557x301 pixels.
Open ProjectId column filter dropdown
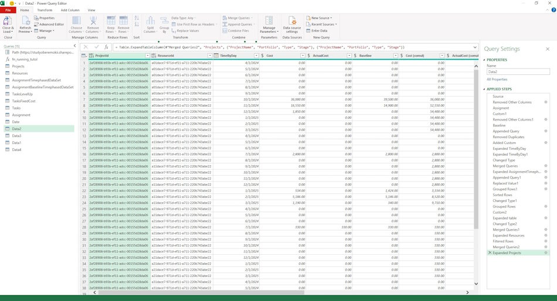coord(147,56)
